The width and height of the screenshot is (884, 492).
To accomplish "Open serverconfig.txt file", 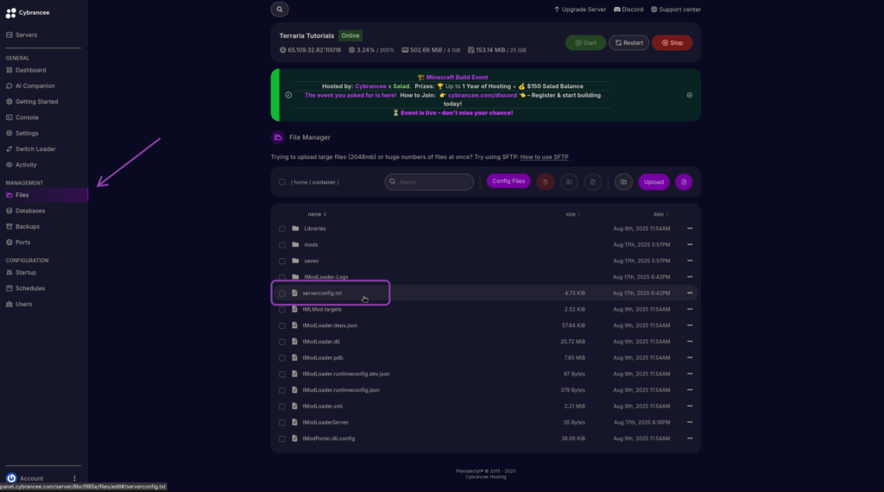I will pyautogui.click(x=322, y=293).
